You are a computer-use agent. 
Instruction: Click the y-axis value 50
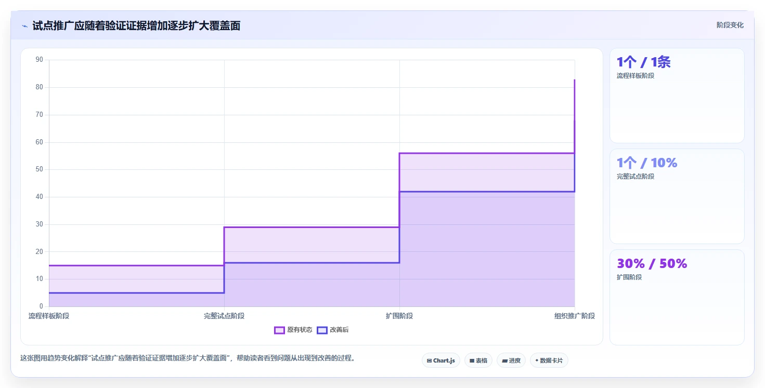40,169
